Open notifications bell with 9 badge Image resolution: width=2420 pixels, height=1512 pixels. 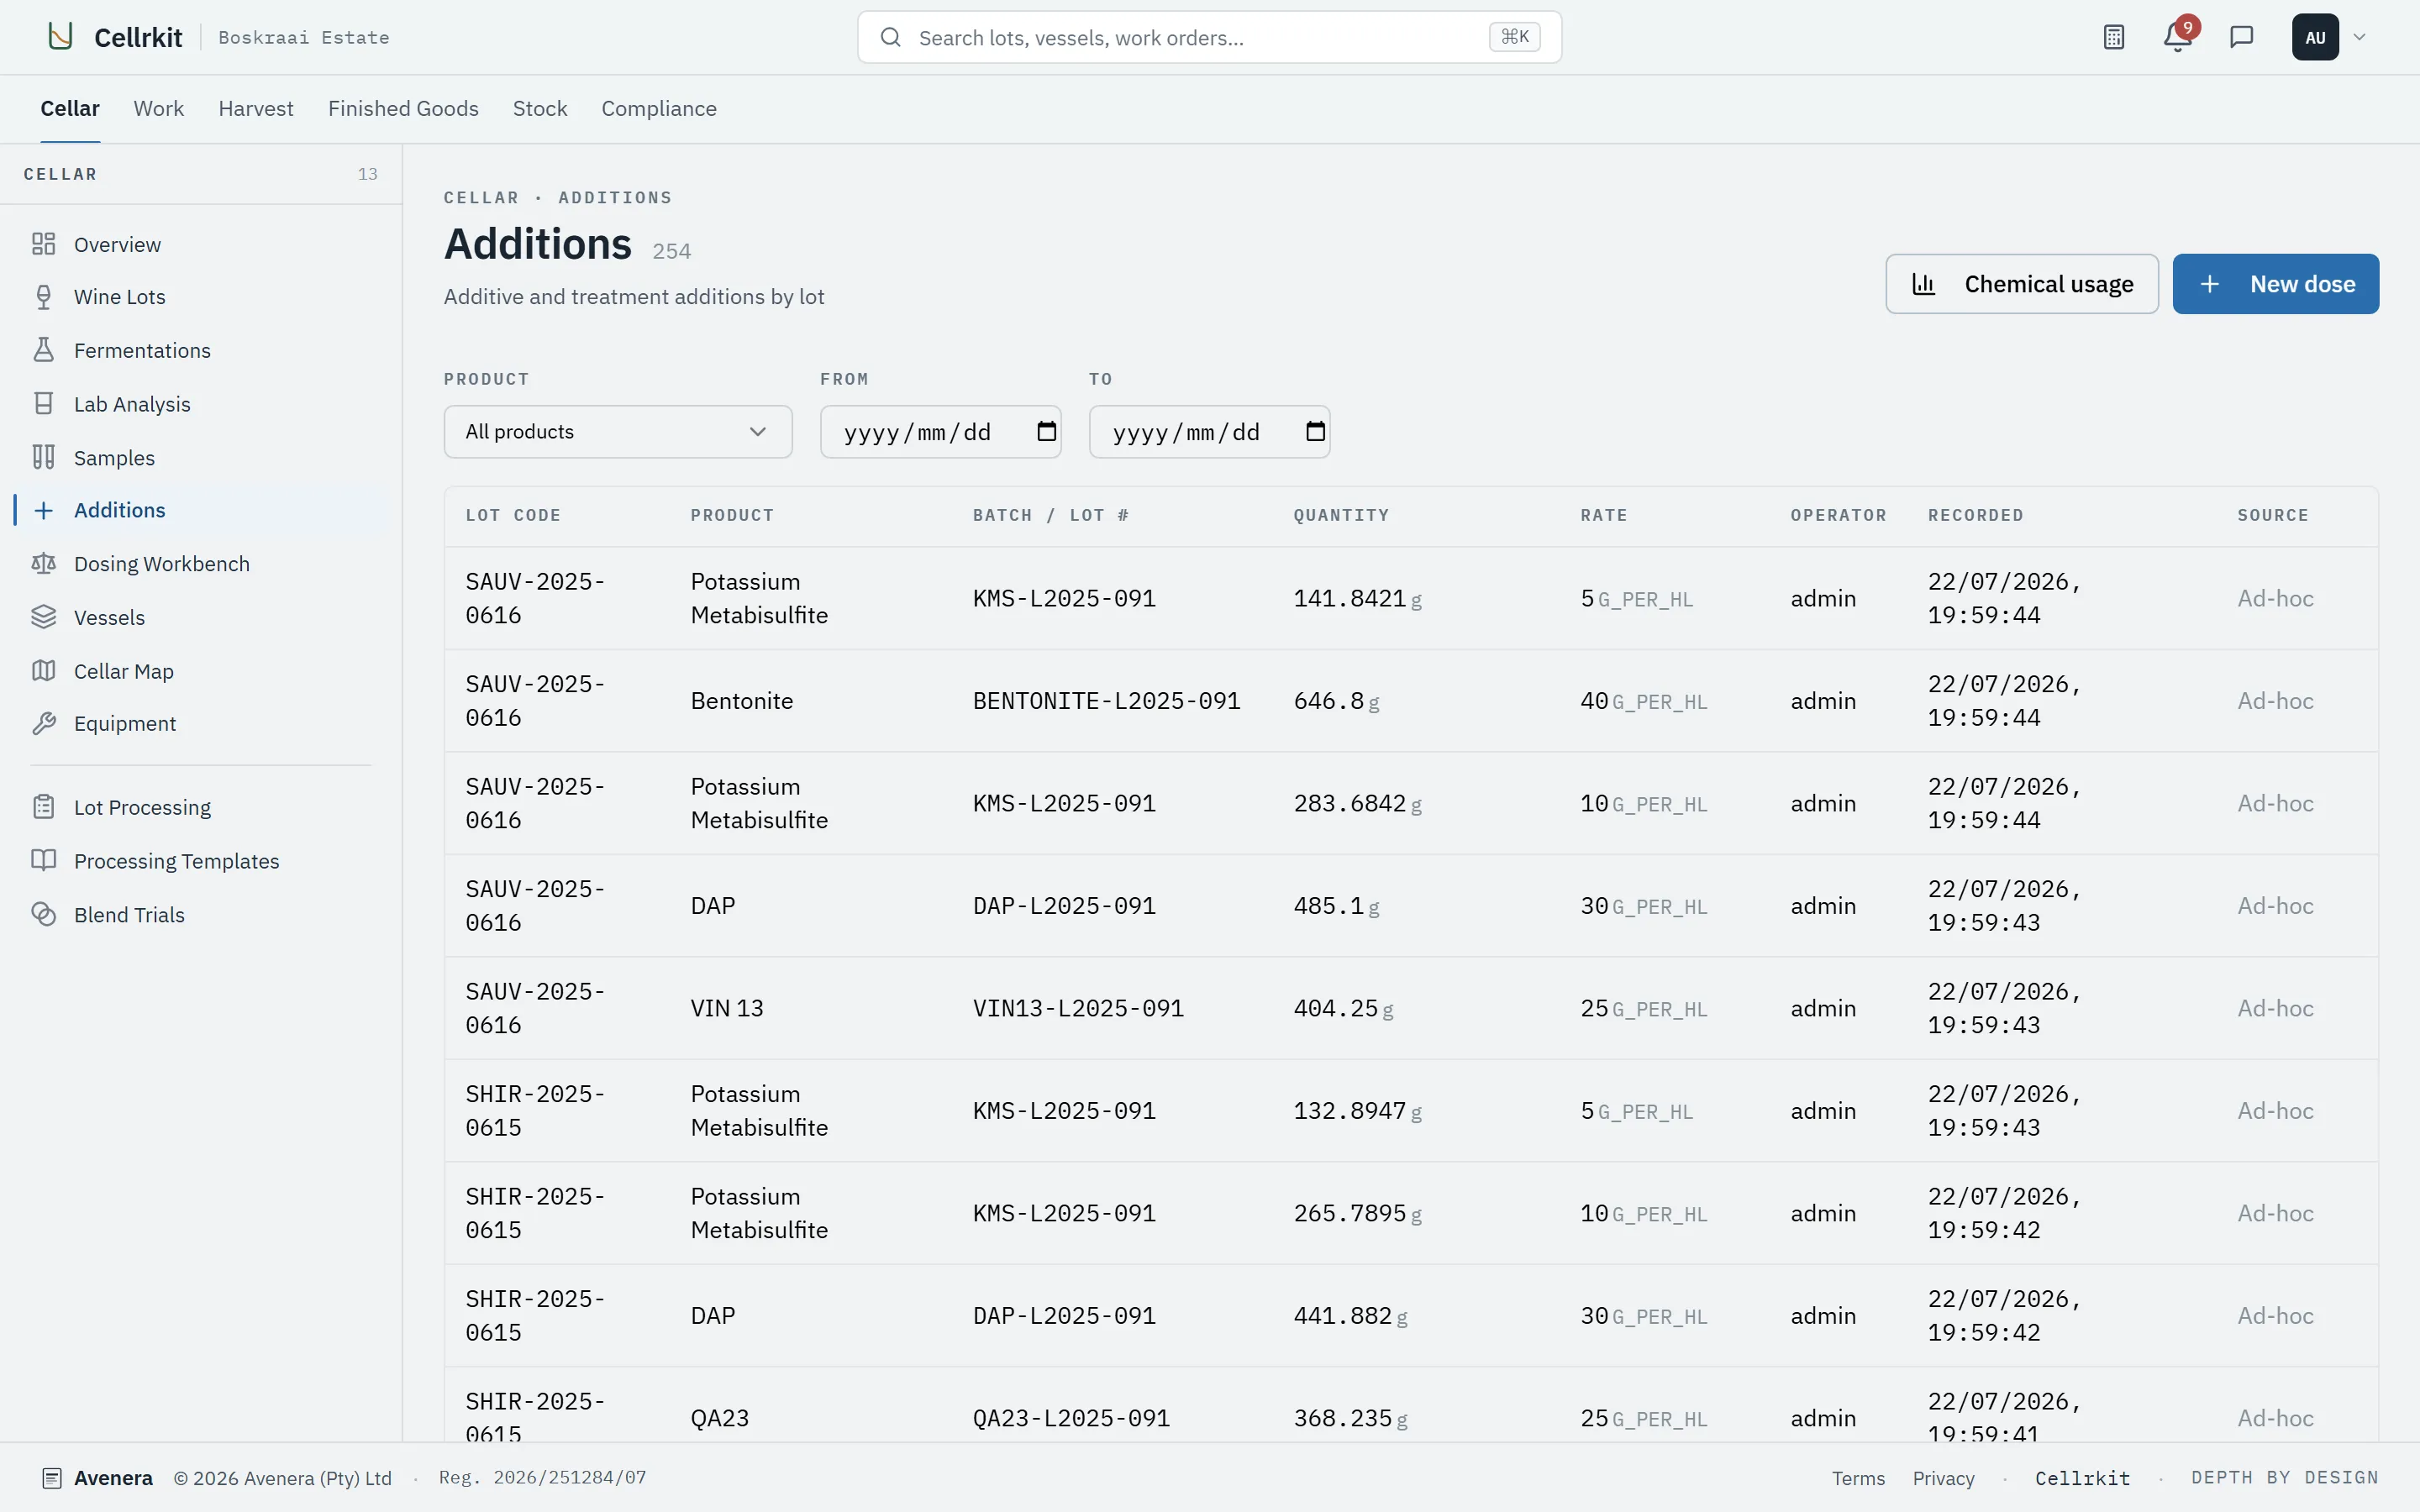point(2178,37)
